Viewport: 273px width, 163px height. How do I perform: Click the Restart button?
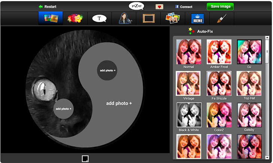tap(47, 7)
